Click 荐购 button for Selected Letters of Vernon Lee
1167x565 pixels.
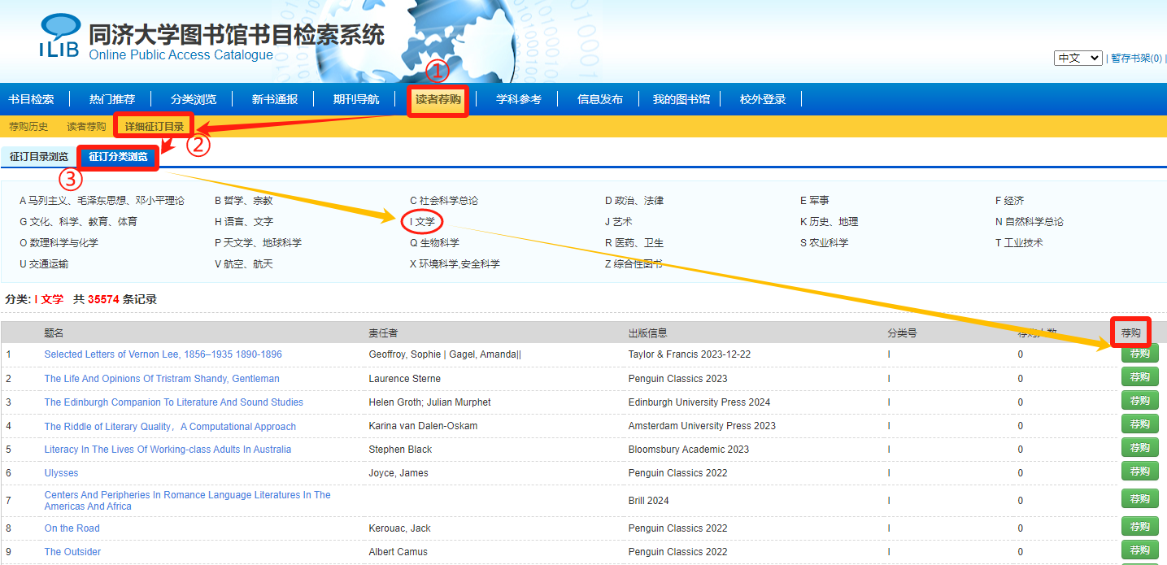pos(1139,354)
